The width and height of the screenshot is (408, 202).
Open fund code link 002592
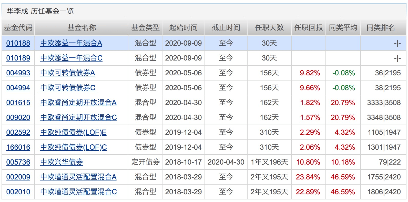pyautogui.click(x=18, y=132)
